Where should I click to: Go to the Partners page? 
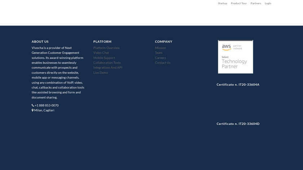[256, 3]
